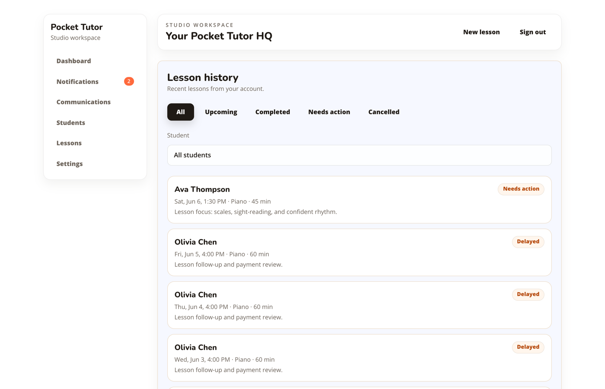Click Delayed badge on Fri, Jun 5 lesson

pos(528,242)
